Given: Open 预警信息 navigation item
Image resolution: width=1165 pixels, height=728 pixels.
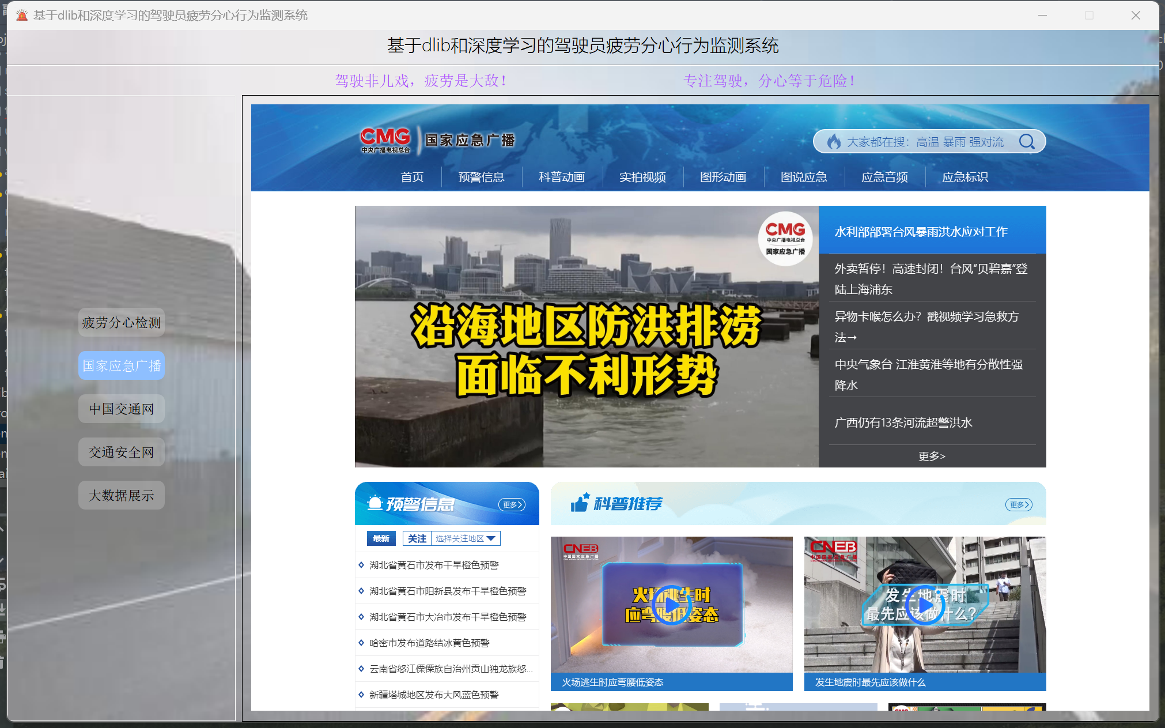Looking at the screenshot, I should point(481,177).
